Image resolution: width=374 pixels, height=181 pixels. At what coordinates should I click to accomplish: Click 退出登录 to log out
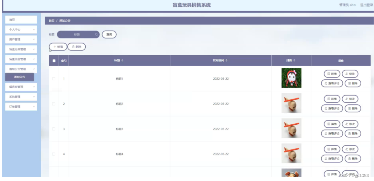(x=366, y=5)
